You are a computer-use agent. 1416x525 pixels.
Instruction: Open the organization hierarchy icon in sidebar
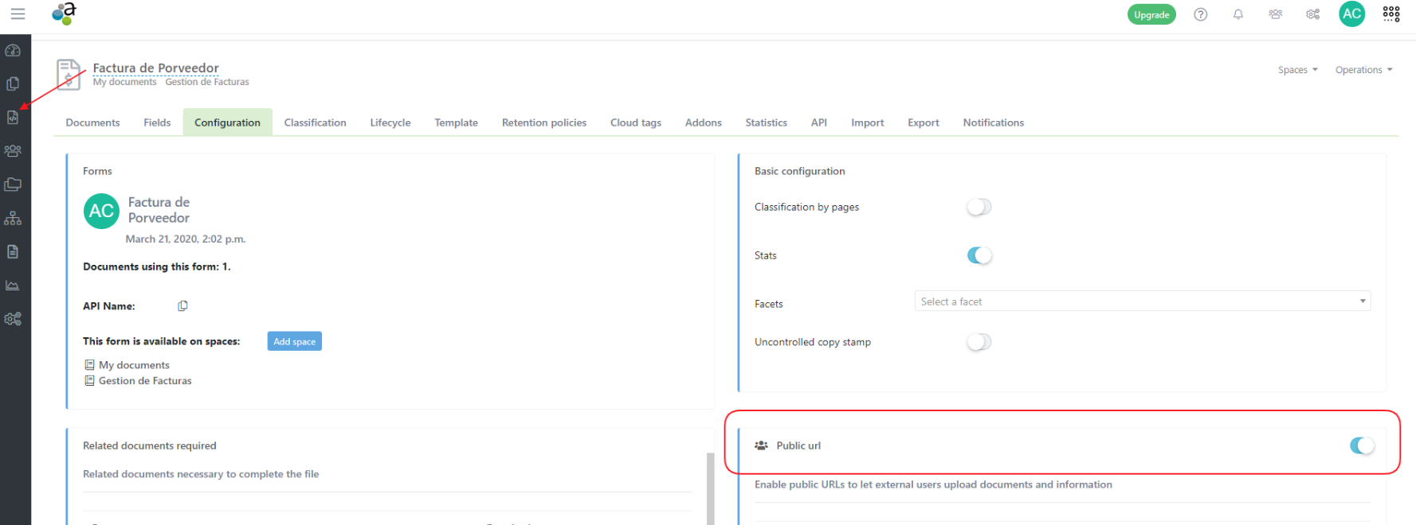coord(13,218)
